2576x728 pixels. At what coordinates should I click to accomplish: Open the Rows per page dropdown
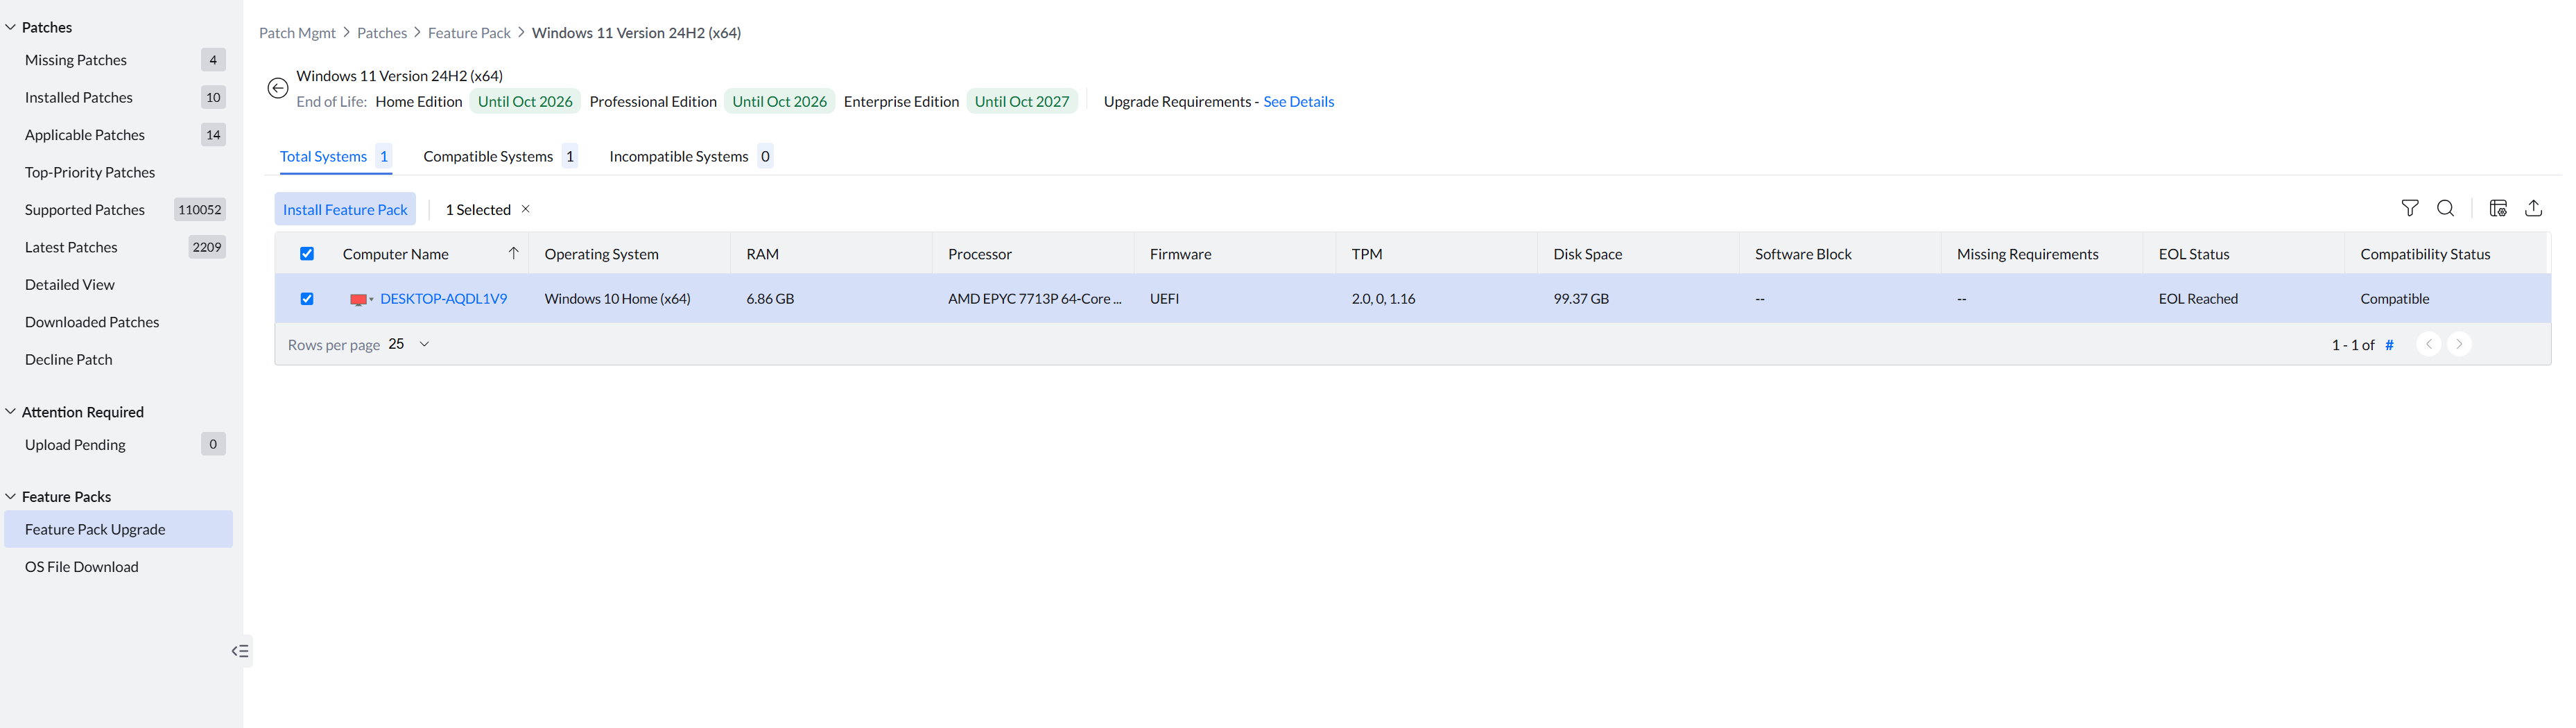point(409,344)
